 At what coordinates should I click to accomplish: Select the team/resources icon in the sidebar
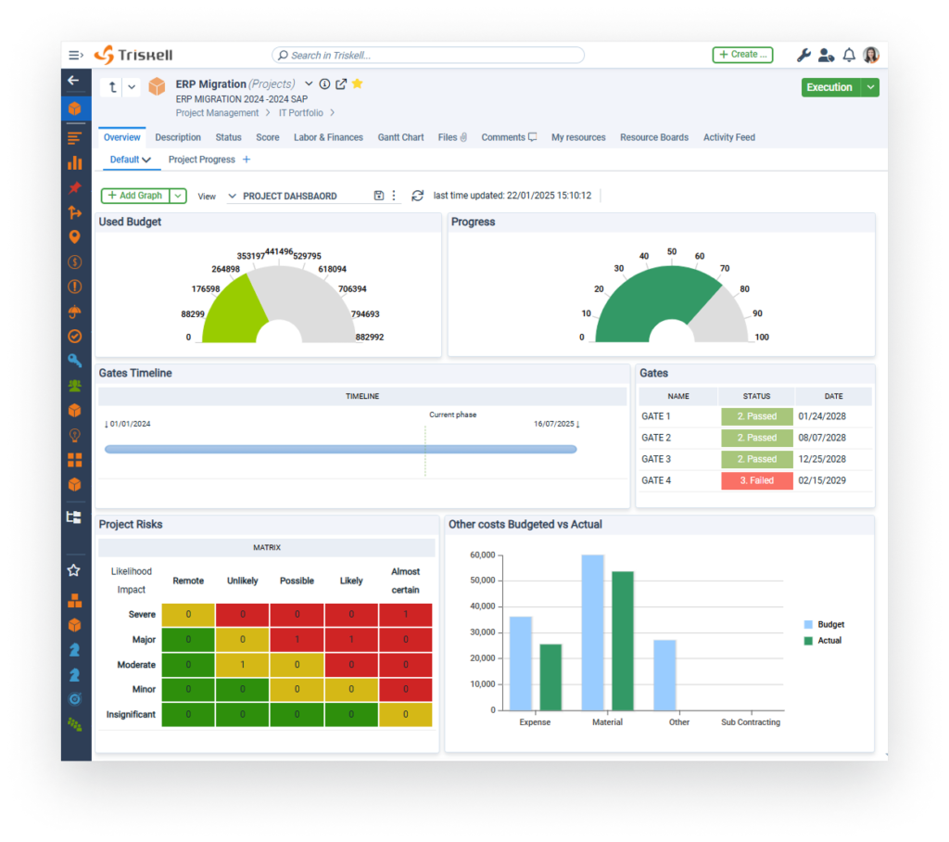75,385
